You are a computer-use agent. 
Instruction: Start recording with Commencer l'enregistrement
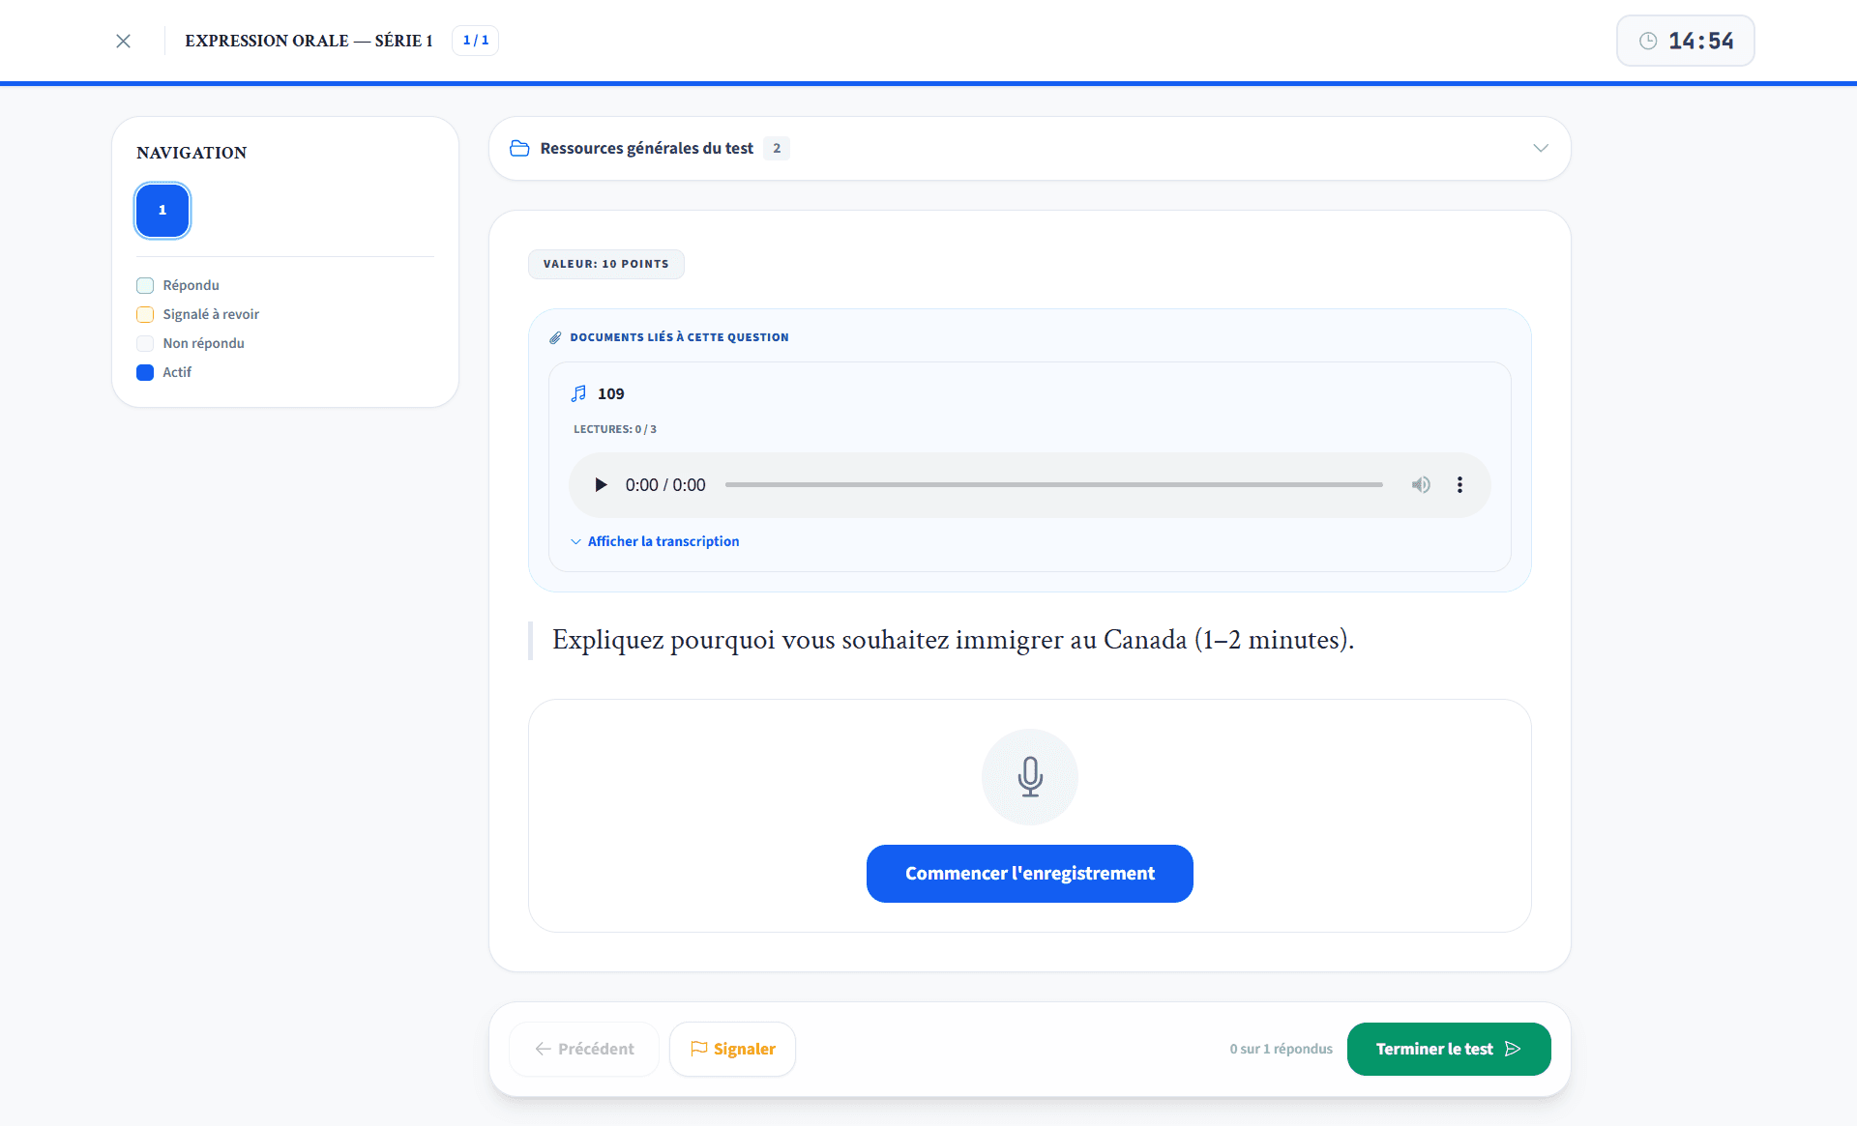1030,874
